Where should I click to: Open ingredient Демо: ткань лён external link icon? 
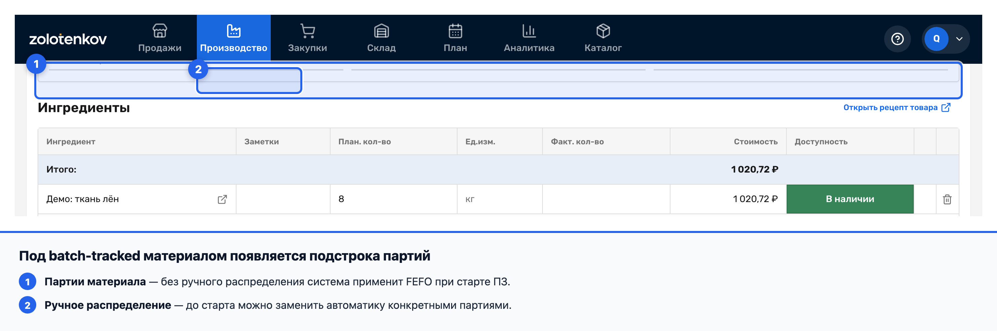[222, 199]
